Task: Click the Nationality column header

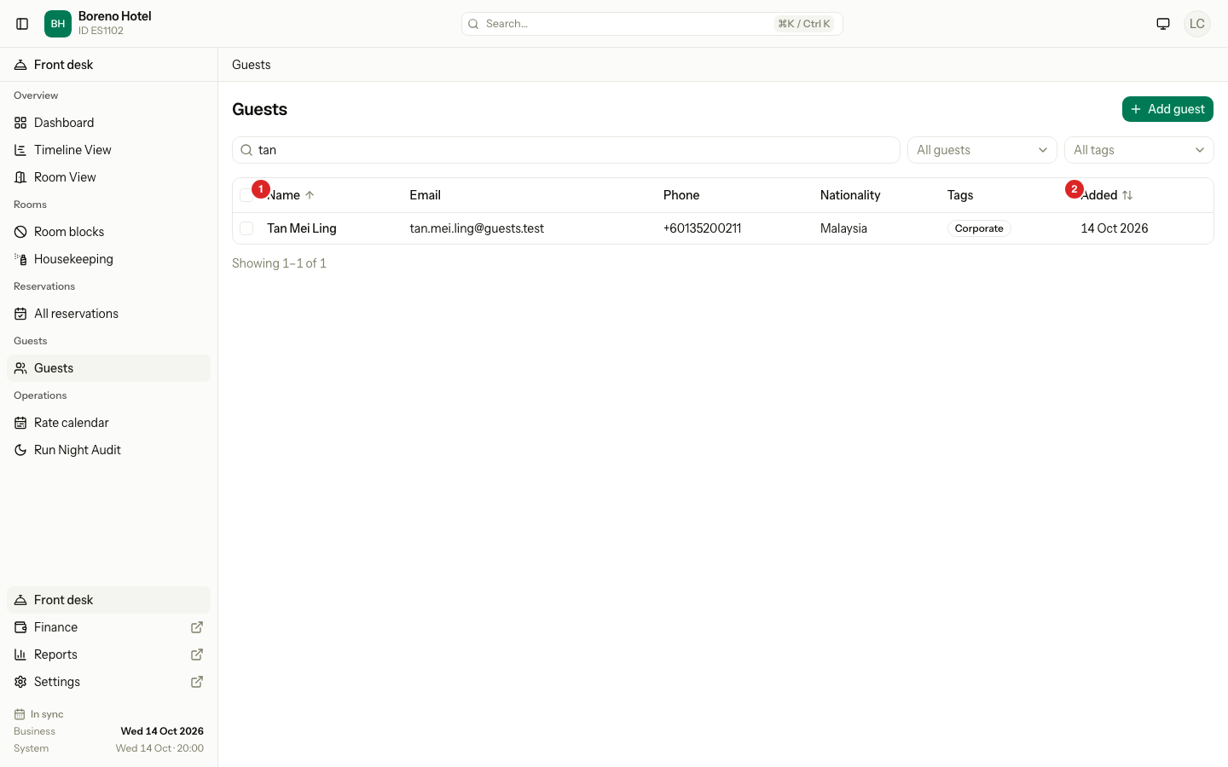Action: pyautogui.click(x=850, y=195)
